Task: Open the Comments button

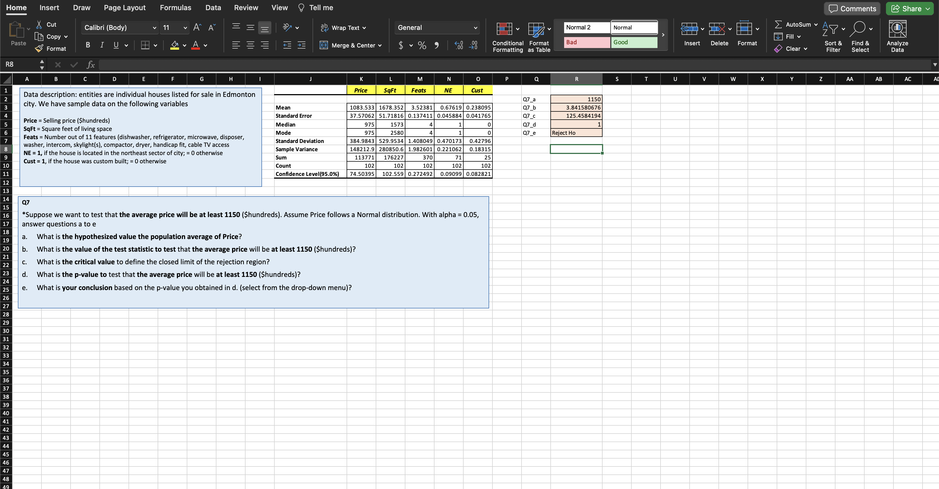Action: coord(852,9)
